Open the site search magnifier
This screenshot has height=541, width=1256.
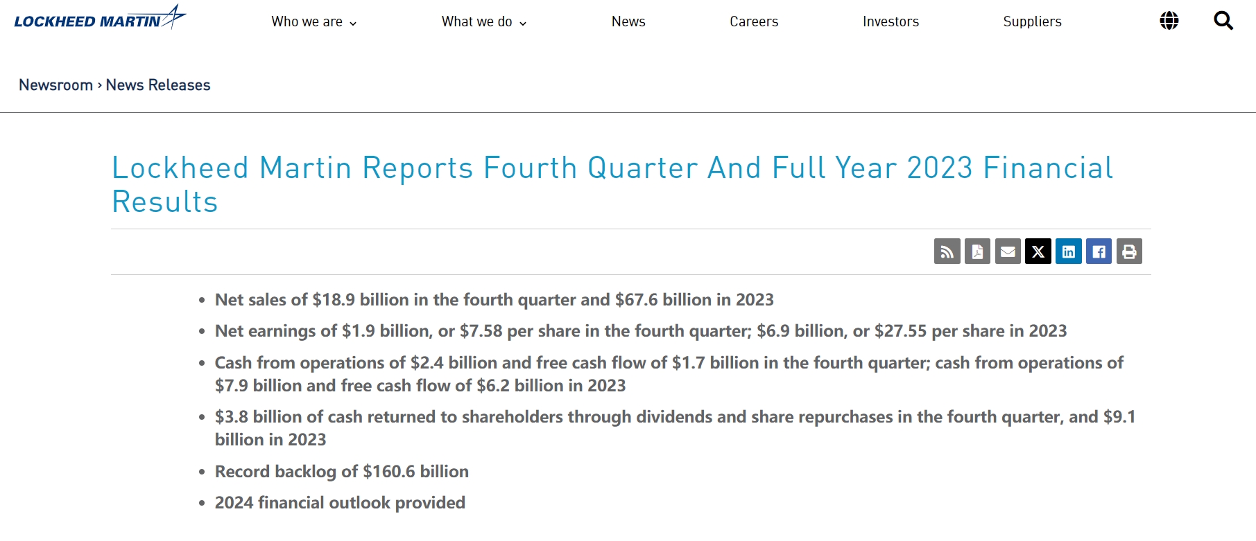pyautogui.click(x=1223, y=21)
